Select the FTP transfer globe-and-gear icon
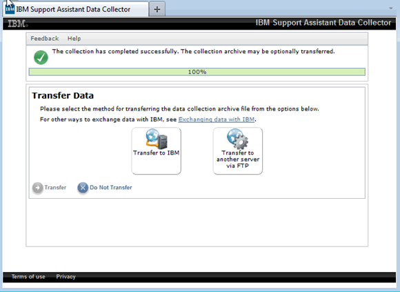Screen dimensions: 400x292 (x=237, y=139)
